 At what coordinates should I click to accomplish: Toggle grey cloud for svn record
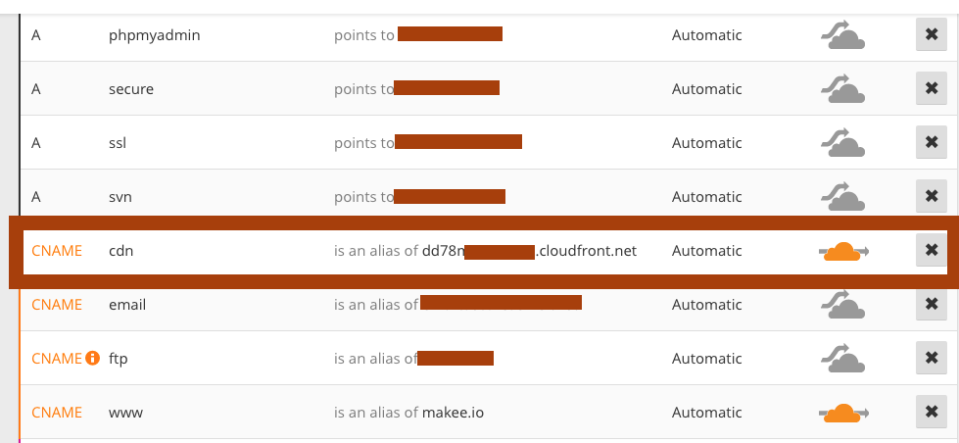pos(842,196)
